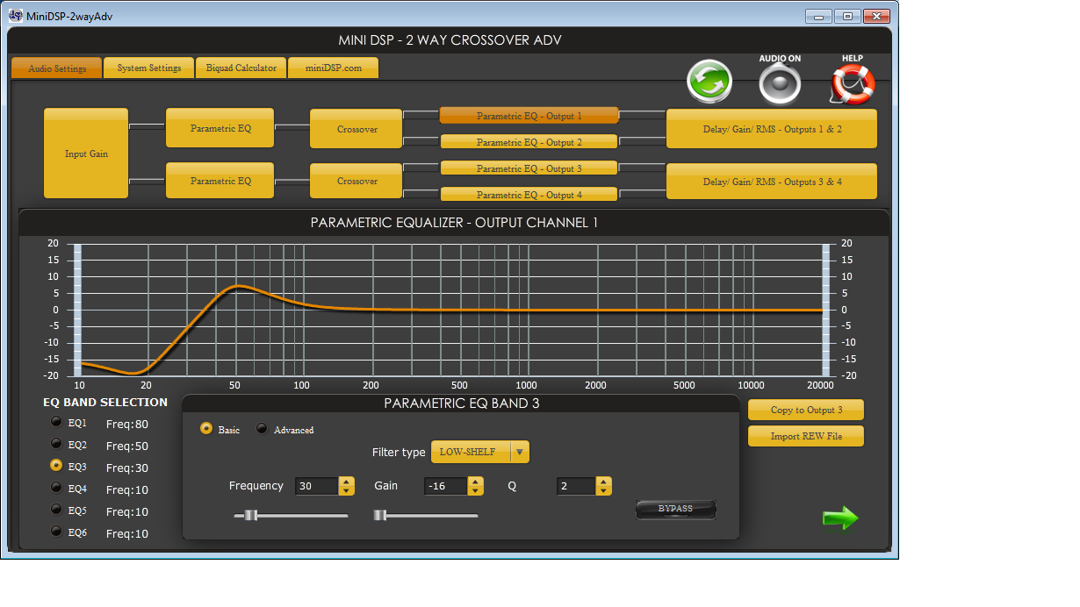Screen dimensions: 1080x607
Task: Click the Freq:30 label for EQ3
Action: coord(127,468)
